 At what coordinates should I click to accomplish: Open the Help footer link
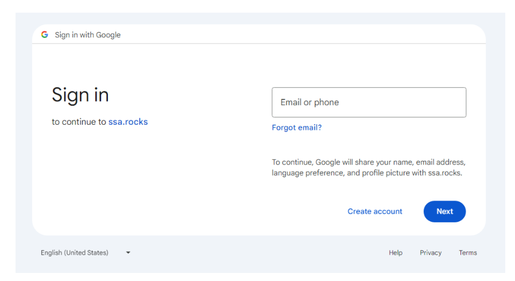pyautogui.click(x=396, y=253)
